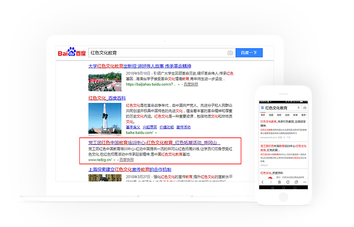Open the 更多 tab on the phone

point(305,114)
